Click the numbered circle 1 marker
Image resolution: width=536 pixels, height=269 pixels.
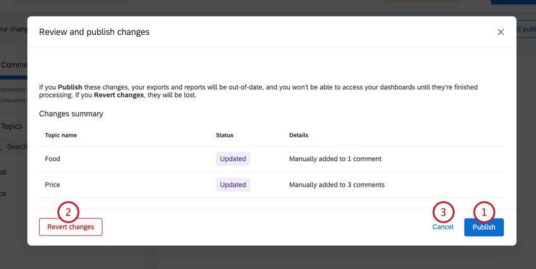click(x=484, y=212)
